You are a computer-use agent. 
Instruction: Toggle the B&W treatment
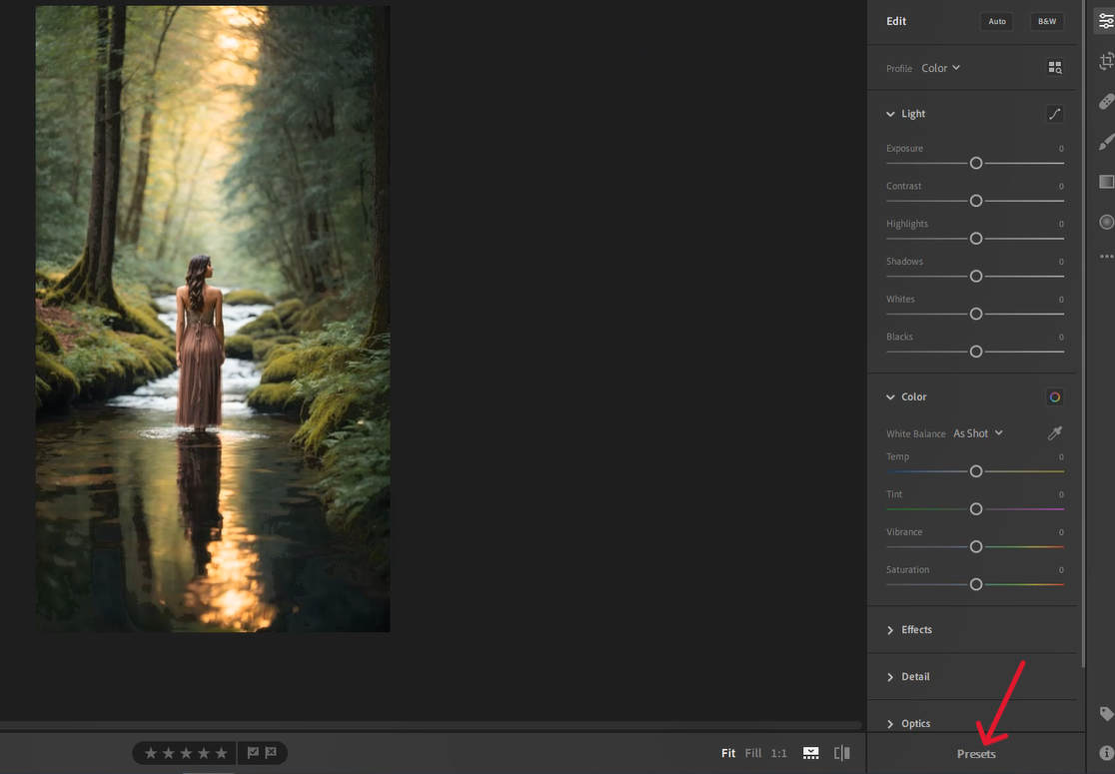tap(1046, 21)
